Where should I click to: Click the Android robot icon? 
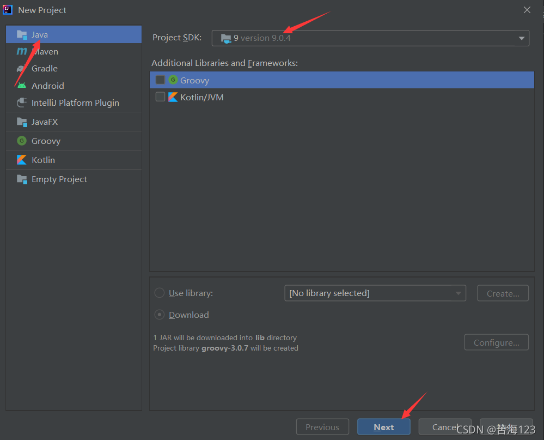22,86
